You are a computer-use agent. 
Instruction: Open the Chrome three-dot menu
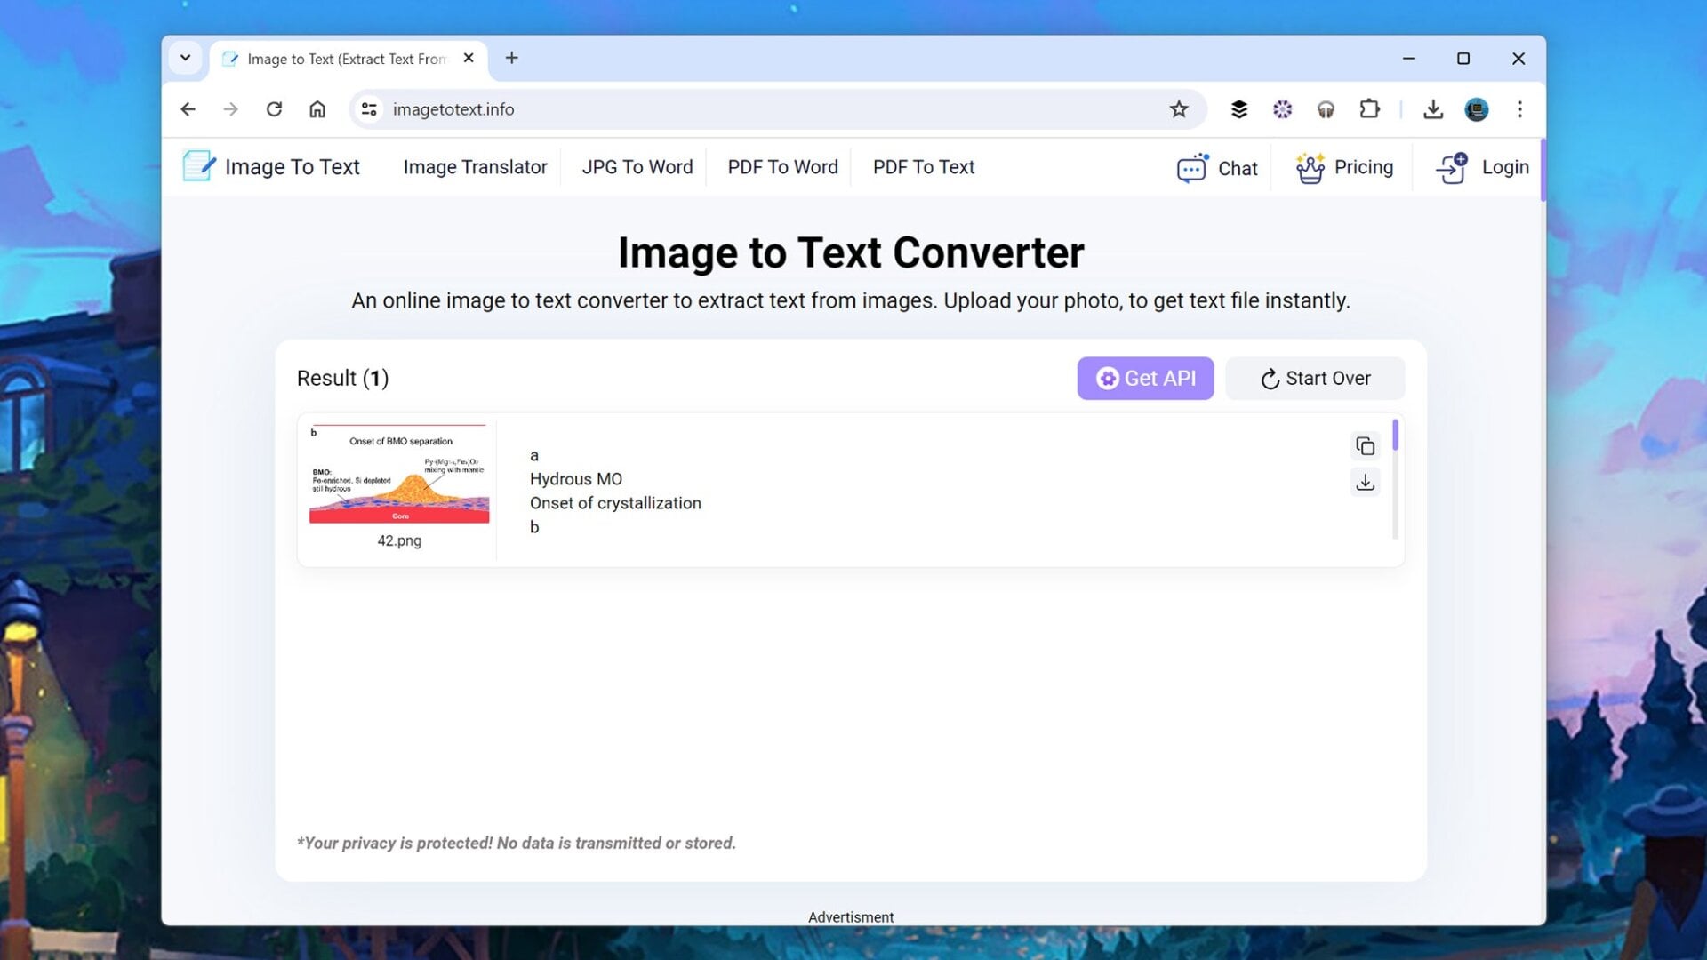(1520, 109)
